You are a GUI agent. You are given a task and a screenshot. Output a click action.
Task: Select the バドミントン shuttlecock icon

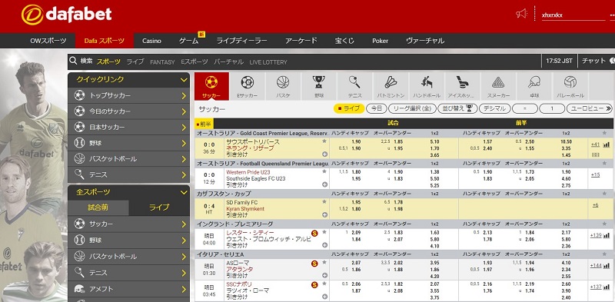tap(391, 86)
